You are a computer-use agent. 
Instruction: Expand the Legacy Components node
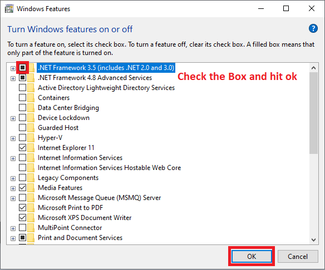pos(13,178)
